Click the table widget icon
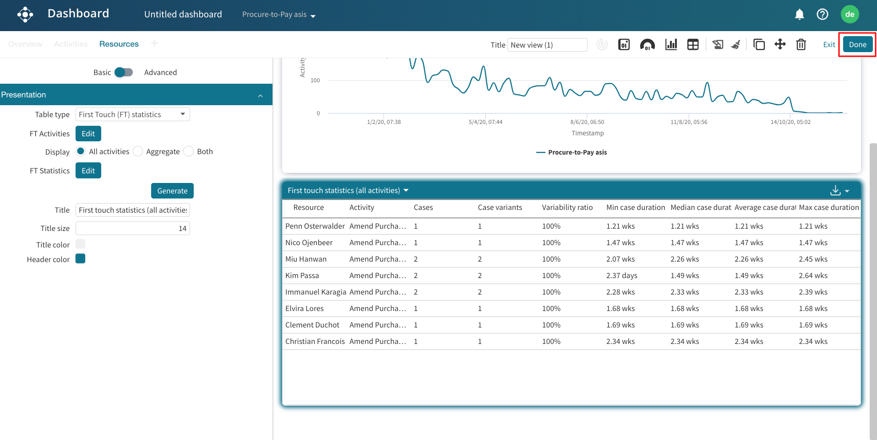This screenshot has height=440, width=877. tap(693, 44)
